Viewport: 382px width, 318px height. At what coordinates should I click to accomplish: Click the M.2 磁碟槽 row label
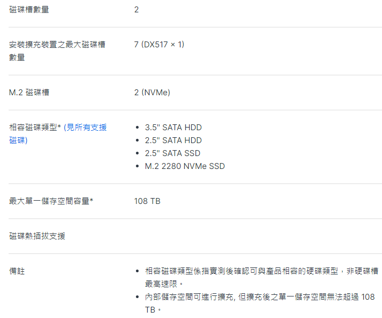pyautogui.click(x=30, y=93)
